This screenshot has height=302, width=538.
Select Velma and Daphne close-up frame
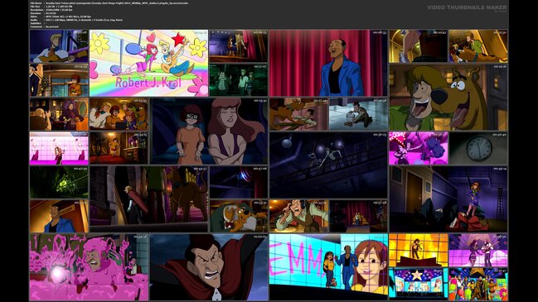click(x=209, y=132)
